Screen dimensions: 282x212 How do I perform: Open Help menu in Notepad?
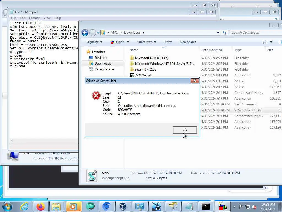tap(58, 18)
